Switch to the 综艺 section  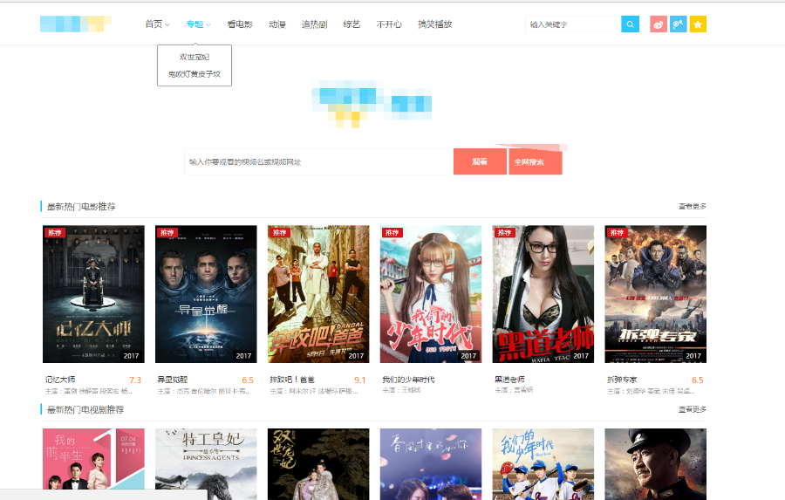coord(352,24)
